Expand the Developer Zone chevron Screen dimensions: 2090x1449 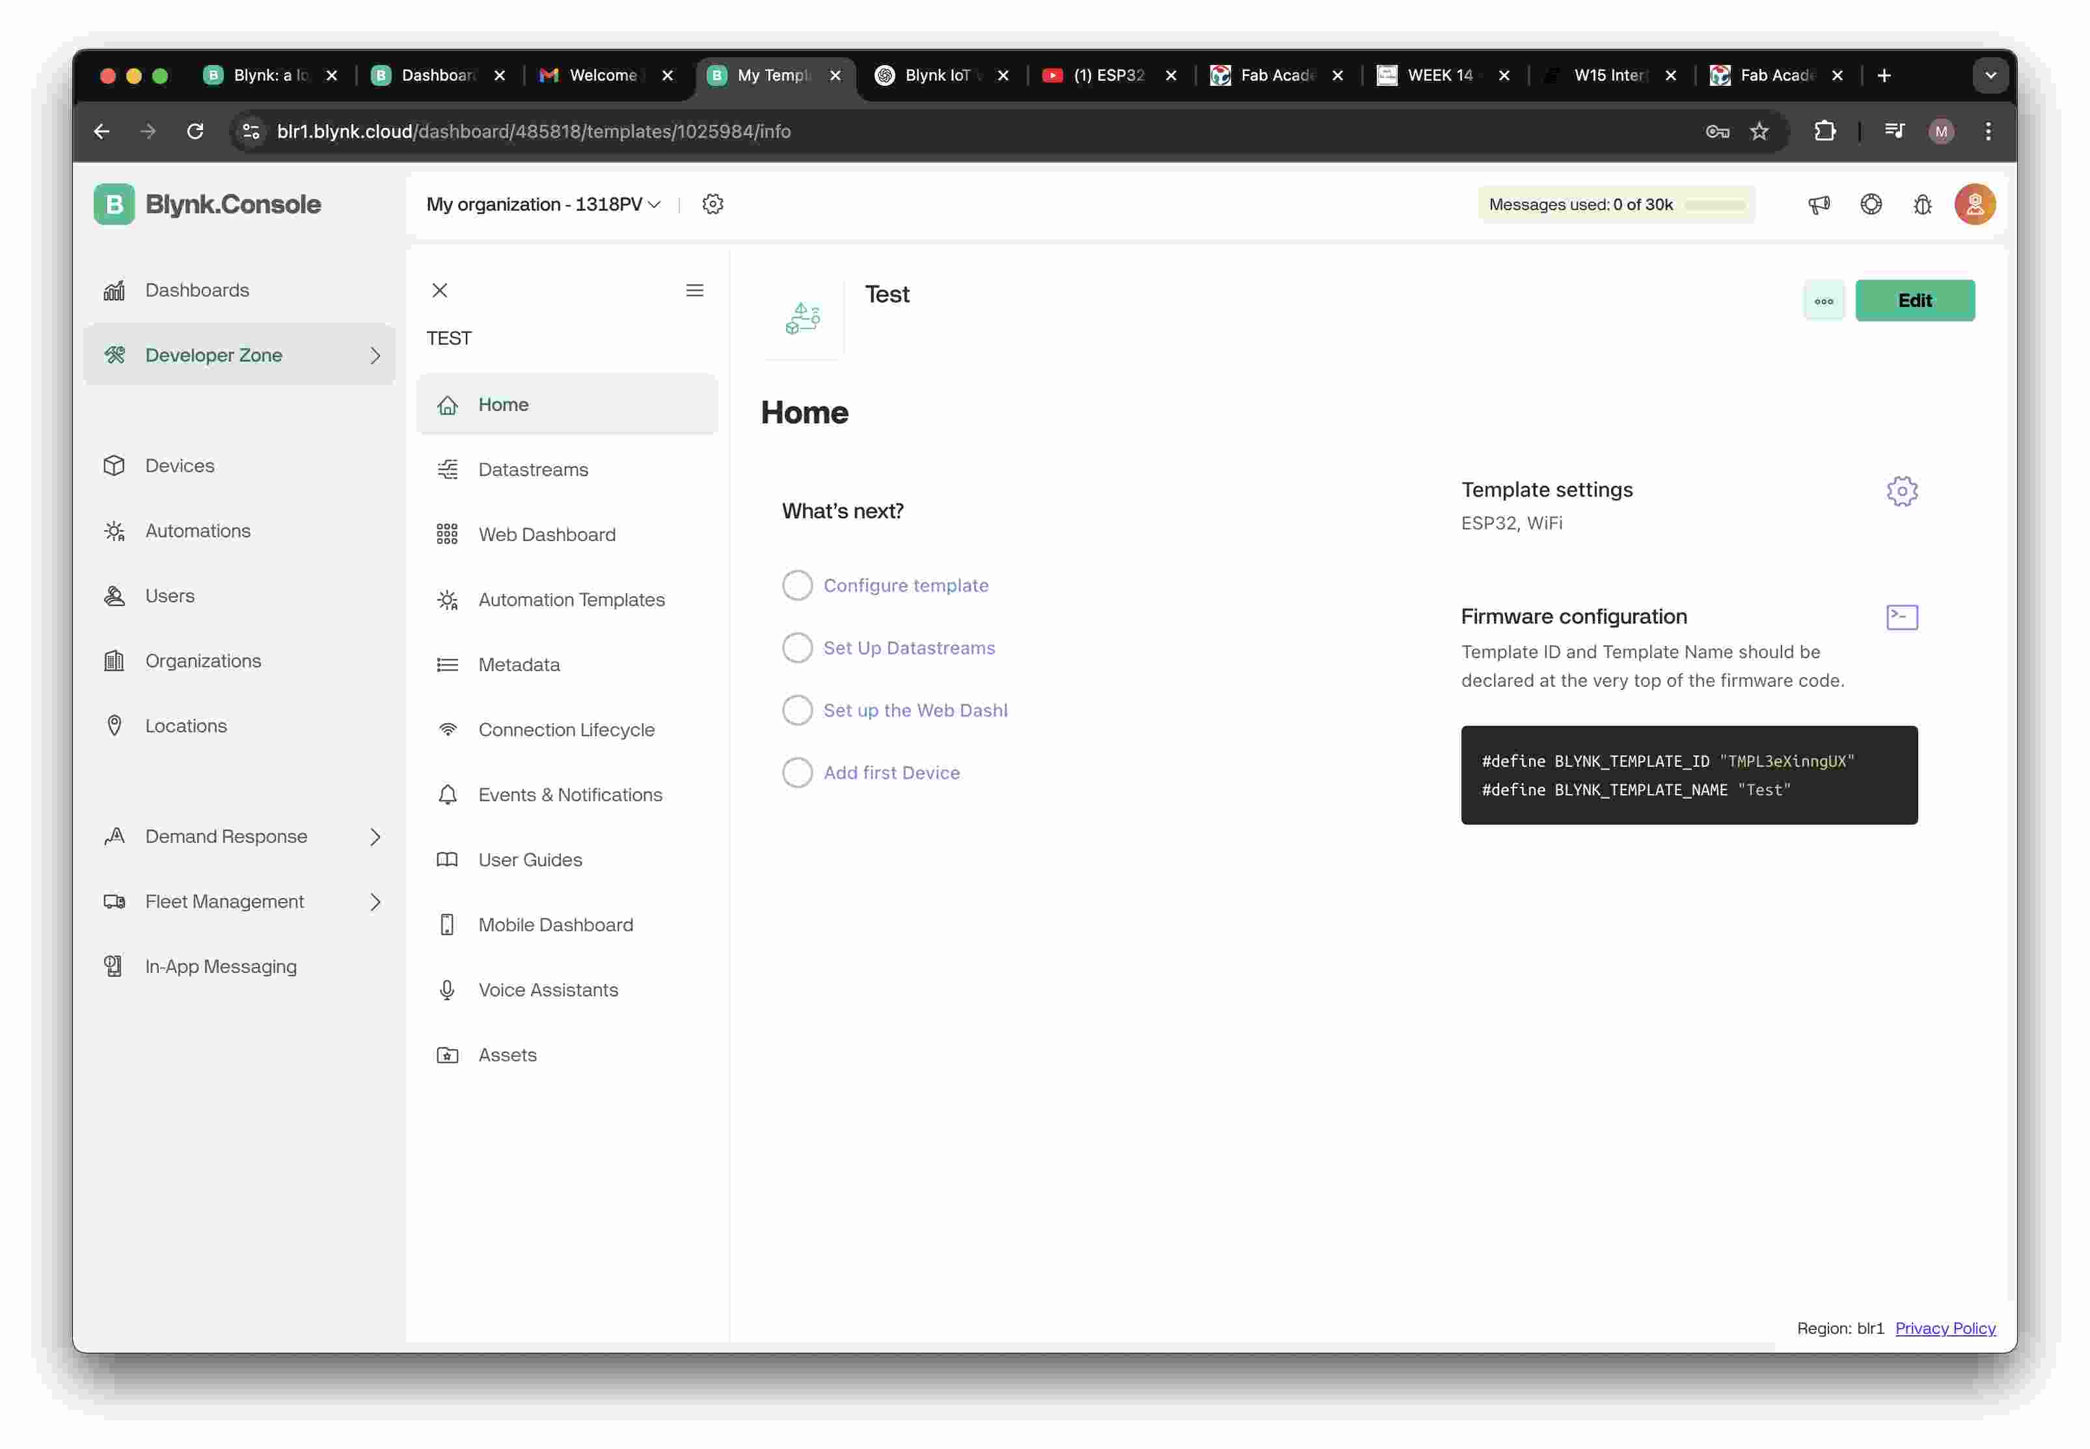(375, 355)
